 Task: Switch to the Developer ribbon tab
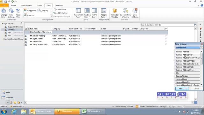(x=59, y=5)
